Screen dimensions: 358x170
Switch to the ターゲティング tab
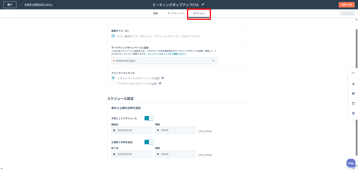tap(176, 14)
